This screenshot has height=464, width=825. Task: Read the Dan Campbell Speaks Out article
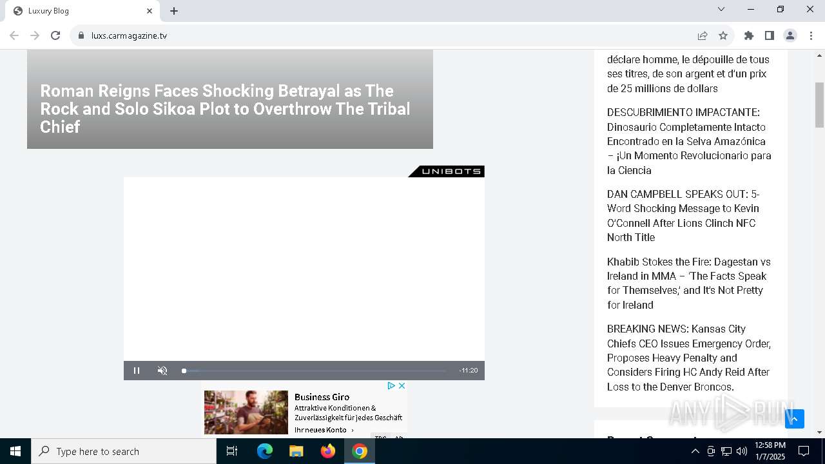pyautogui.click(x=683, y=215)
